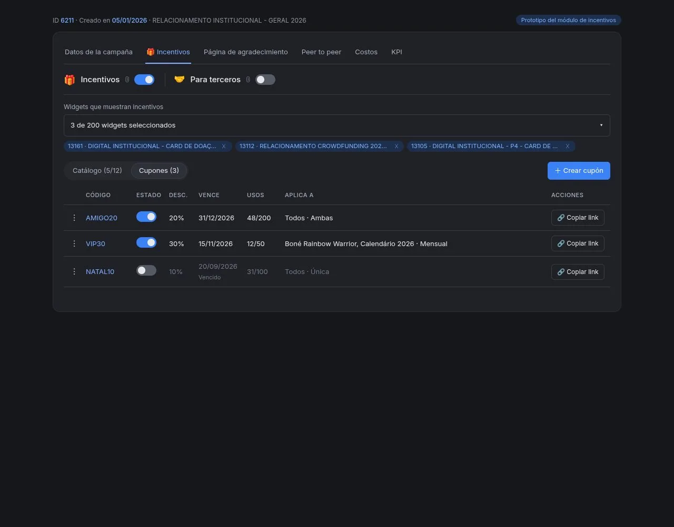674x527 pixels.
Task: Remove widget chip 13112 RELACIONAMENTO CROWDFUNDING
Action: 397,147
